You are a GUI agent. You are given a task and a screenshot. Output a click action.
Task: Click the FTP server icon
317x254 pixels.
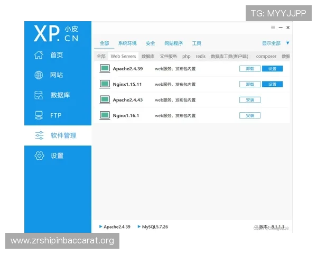(x=39, y=115)
